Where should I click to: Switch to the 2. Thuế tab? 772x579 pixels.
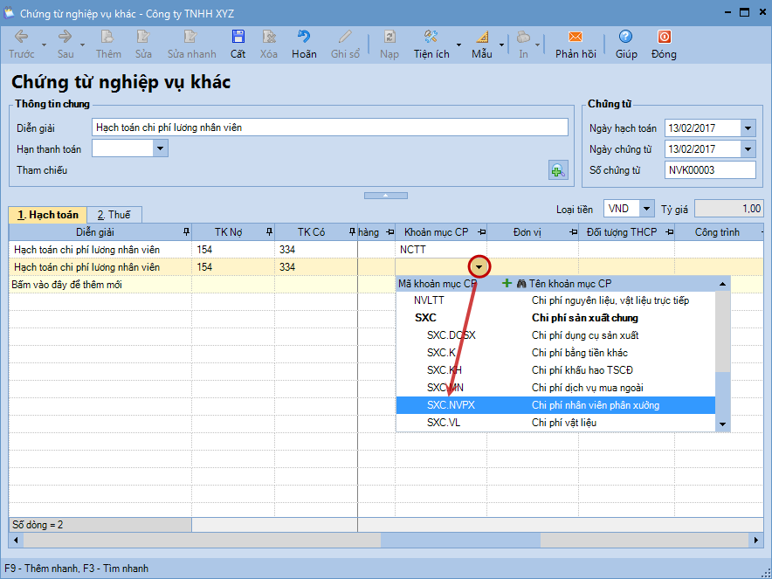114,215
